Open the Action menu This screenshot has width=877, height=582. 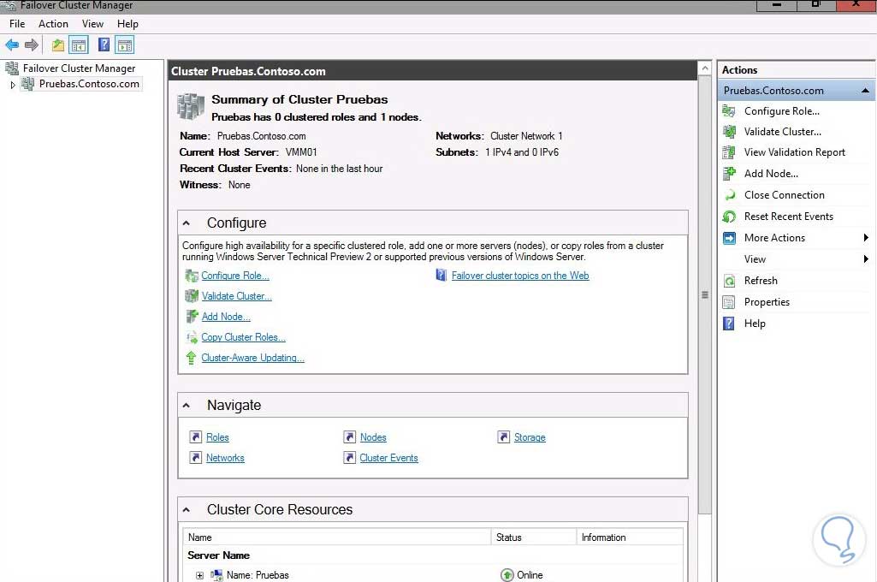tap(53, 24)
